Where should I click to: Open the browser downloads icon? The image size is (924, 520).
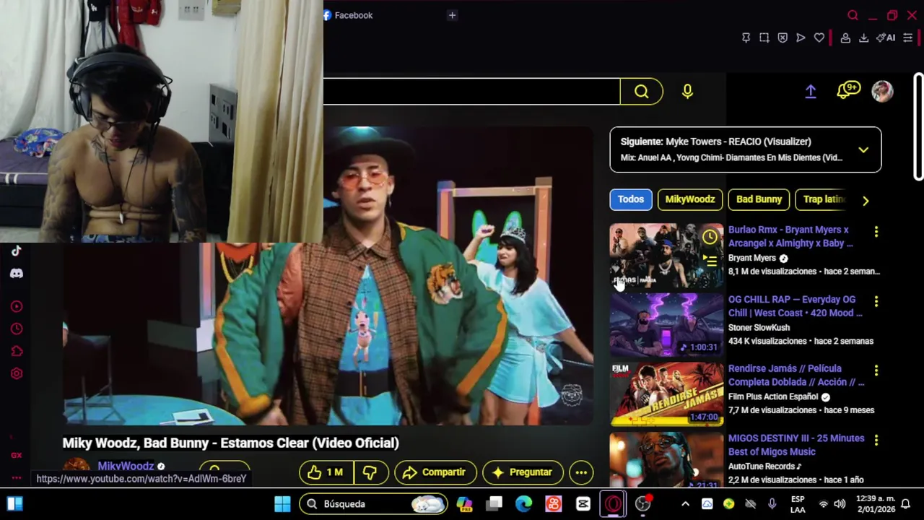(863, 38)
